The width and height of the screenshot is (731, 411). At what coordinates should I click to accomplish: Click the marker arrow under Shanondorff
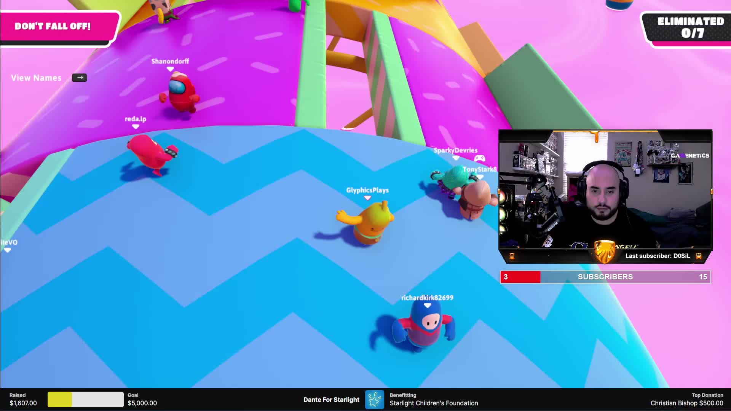point(170,69)
